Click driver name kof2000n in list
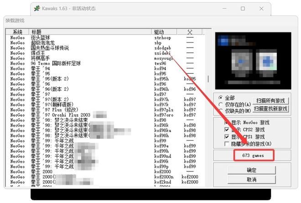Viewport: 301px width, 203px height. click(x=164, y=176)
